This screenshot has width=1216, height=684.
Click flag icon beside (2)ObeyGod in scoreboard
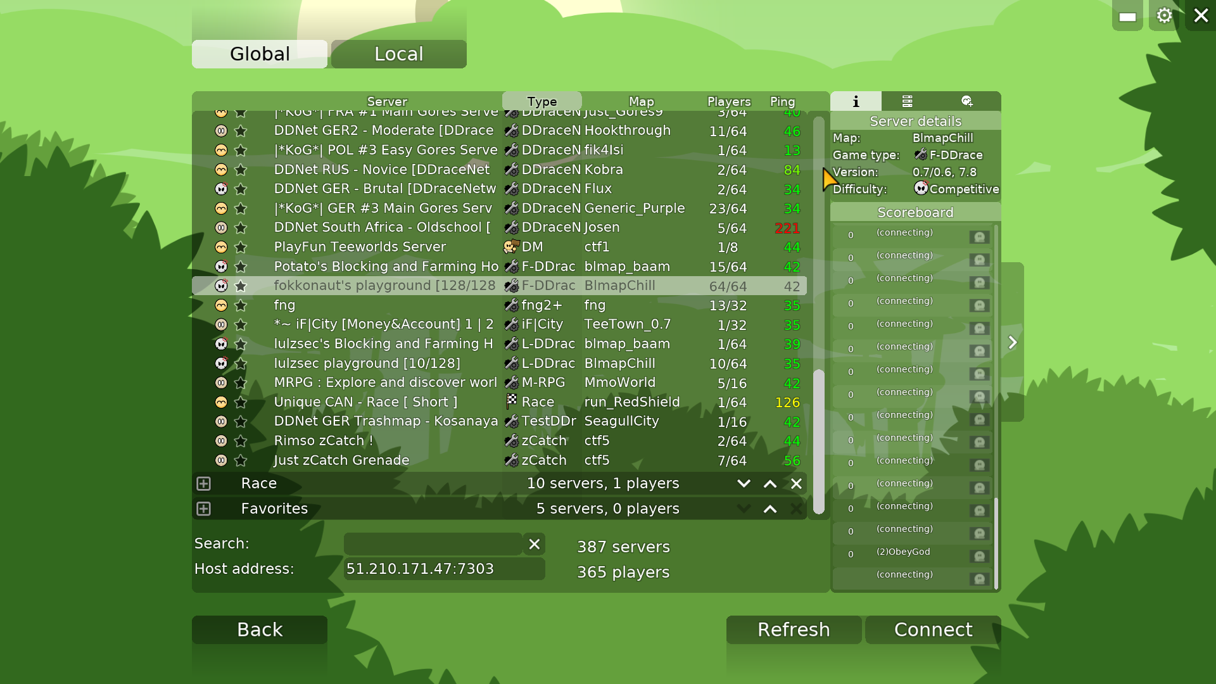[x=979, y=556]
